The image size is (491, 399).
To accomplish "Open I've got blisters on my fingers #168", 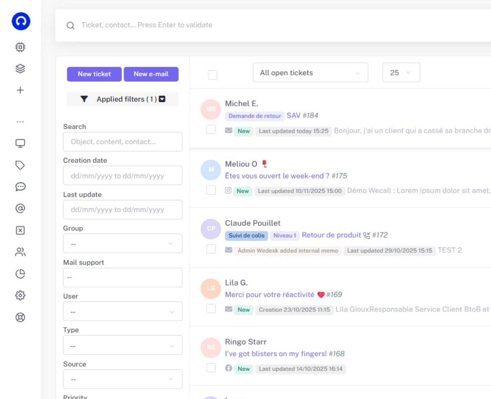I will pos(285,354).
